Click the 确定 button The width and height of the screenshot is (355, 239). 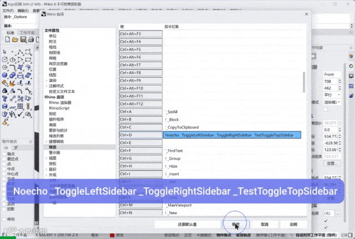click(x=236, y=224)
